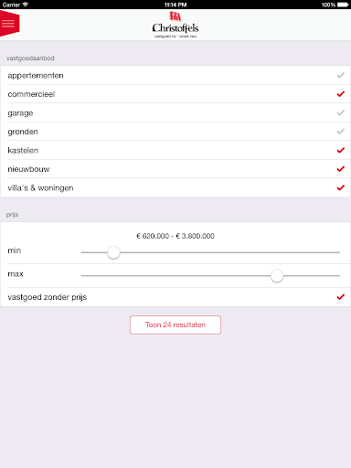
Task: Select the nieuwbouw row label
Action: click(x=28, y=169)
